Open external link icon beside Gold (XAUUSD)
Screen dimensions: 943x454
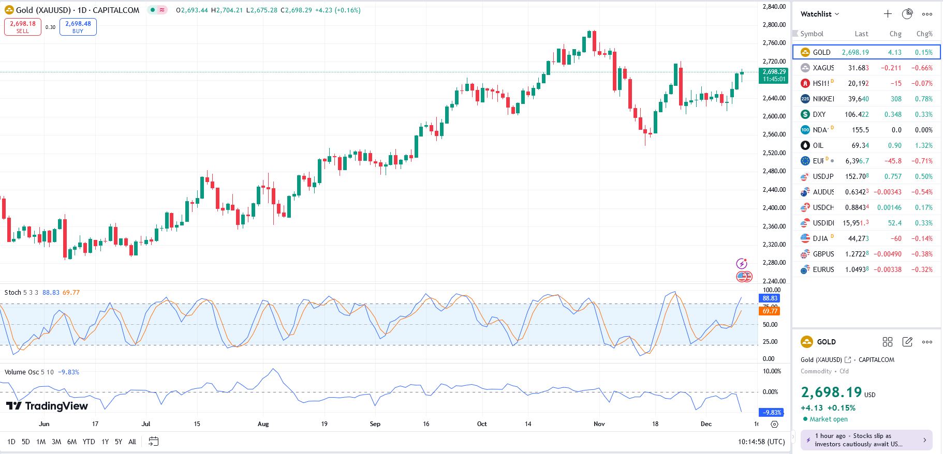(x=848, y=360)
